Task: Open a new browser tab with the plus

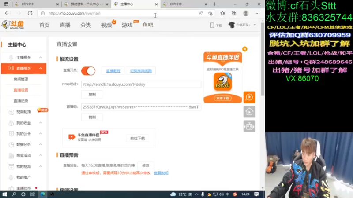Action: tap(214, 4)
